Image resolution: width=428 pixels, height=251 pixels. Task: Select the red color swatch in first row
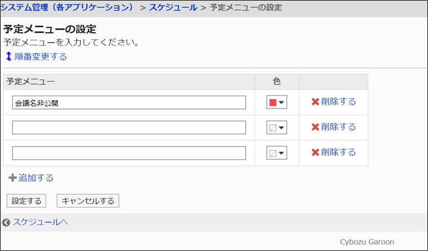coord(273,102)
